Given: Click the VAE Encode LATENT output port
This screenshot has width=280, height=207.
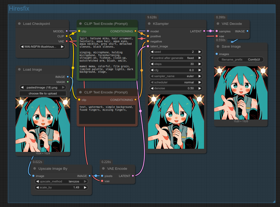Looking at the screenshot, I should click(x=133, y=176).
